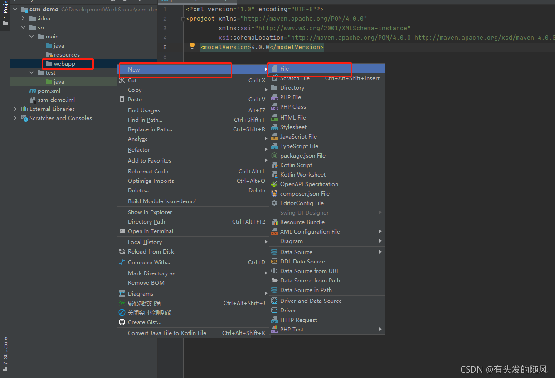This screenshot has width=555, height=378.
Task: Choose Add to Favorites entry
Action: (x=193, y=161)
